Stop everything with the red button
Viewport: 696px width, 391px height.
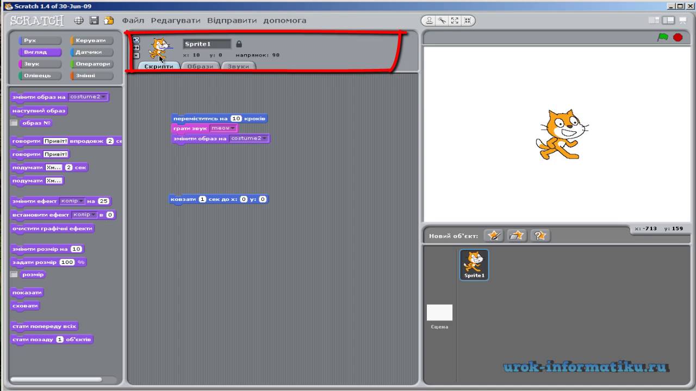(x=678, y=37)
